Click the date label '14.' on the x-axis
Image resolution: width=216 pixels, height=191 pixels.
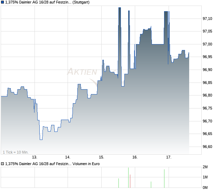pos(68,157)
